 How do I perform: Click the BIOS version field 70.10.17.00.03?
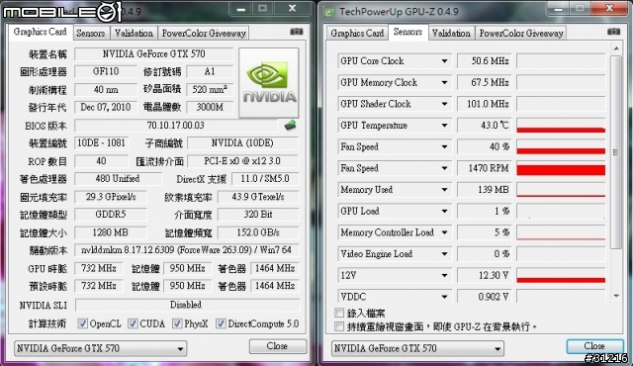coord(176,126)
